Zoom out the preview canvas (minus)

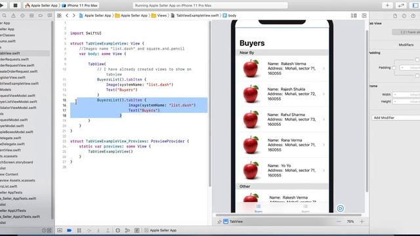(x=339, y=222)
